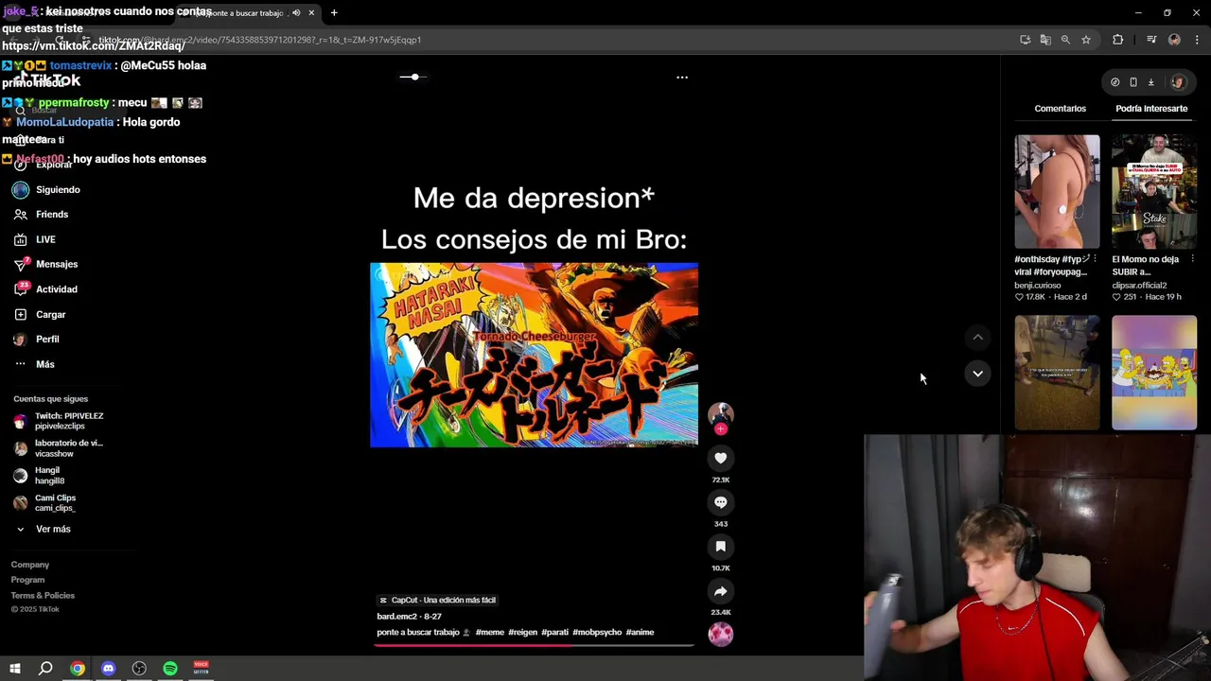Open Spotify from the taskbar
Image resolution: width=1211 pixels, height=681 pixels.
[170, 669]
